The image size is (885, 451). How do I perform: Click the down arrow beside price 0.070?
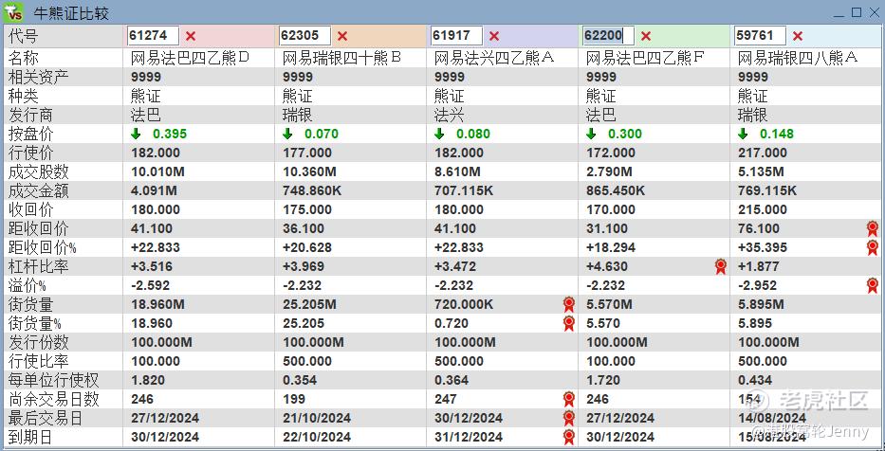point(287,134)
